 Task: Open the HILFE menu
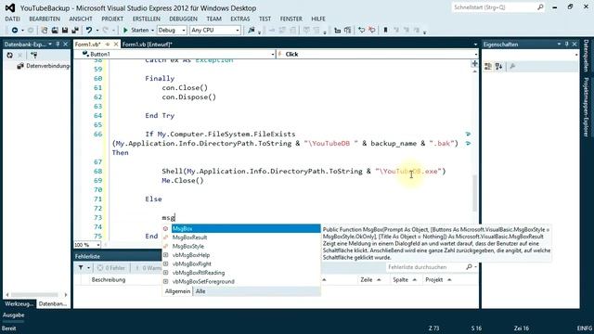(x=318, y=19)
